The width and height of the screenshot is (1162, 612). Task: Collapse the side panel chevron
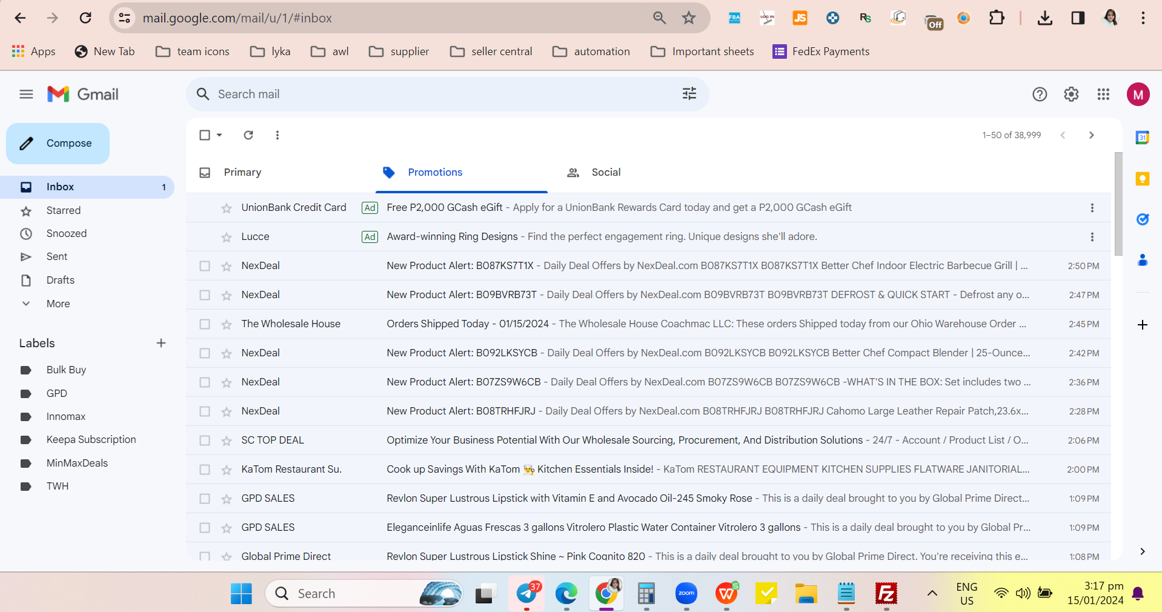[1142, 551]
